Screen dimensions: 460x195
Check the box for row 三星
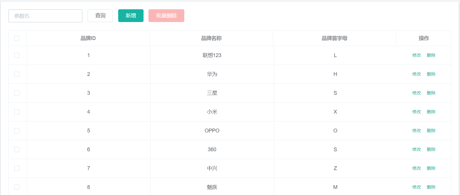(x=17, y=93)
